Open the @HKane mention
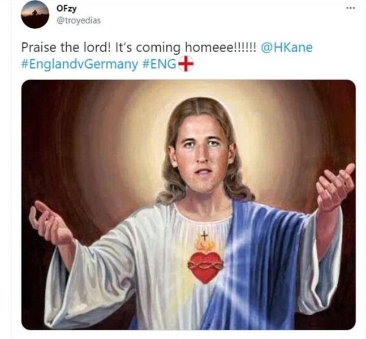 point(286,48)
